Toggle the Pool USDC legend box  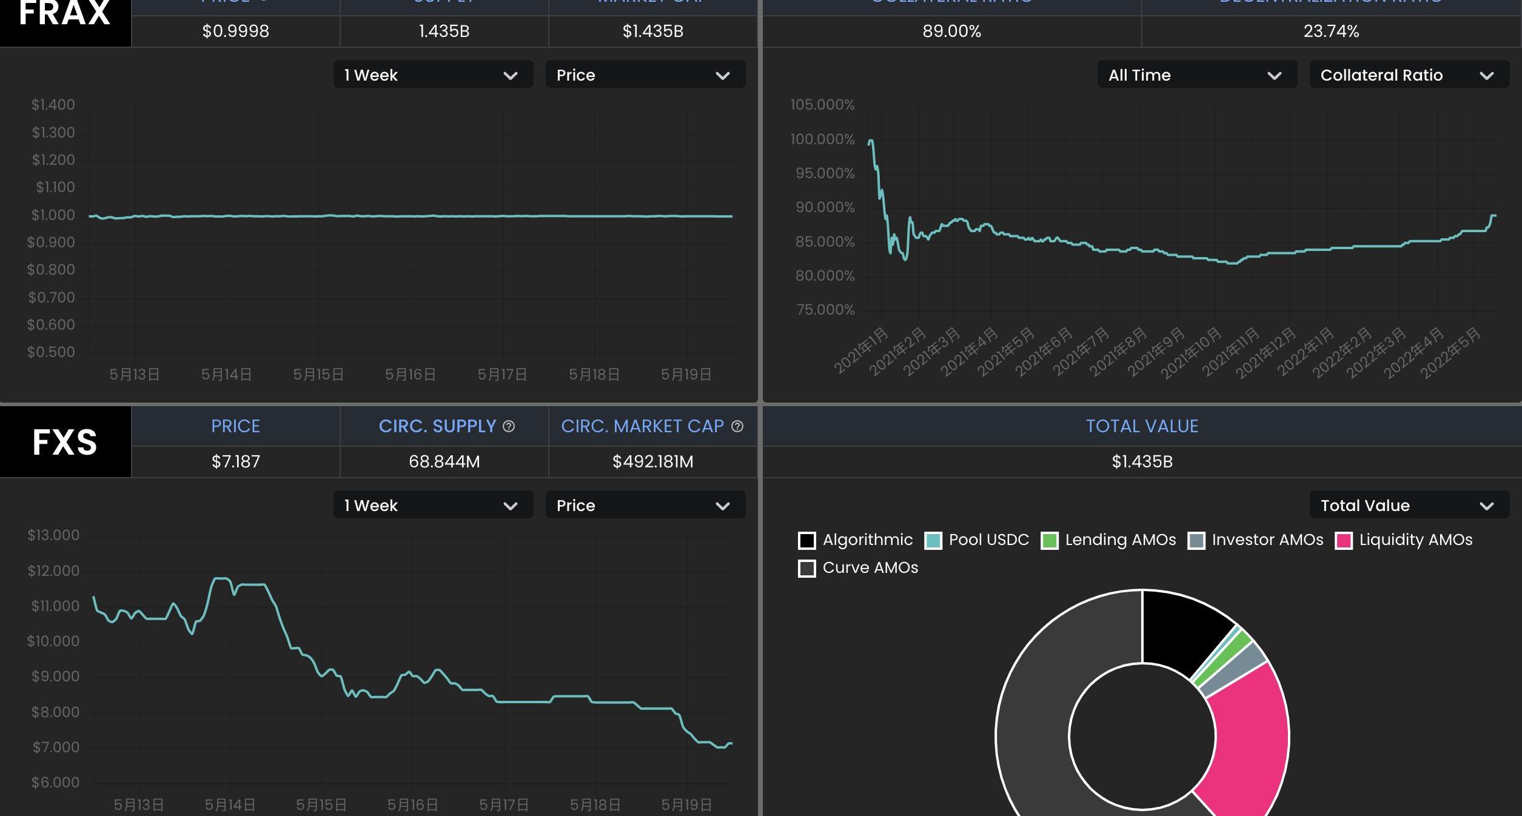pos(933,540)
